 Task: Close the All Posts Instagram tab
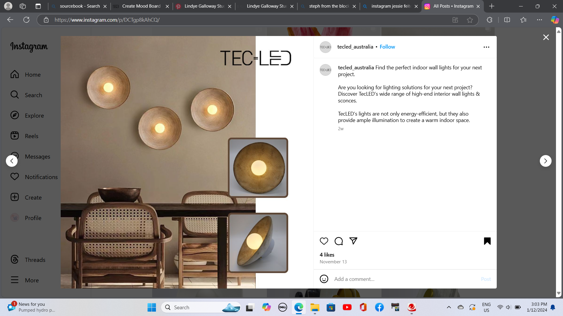(478, 6)
